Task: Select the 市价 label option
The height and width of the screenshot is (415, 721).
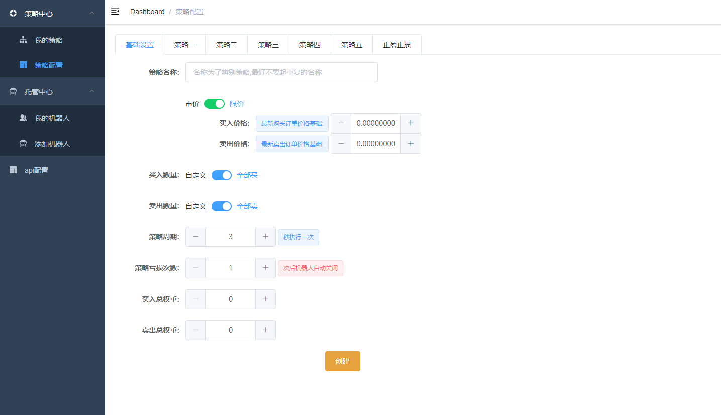Action: [x=192, y=104]
